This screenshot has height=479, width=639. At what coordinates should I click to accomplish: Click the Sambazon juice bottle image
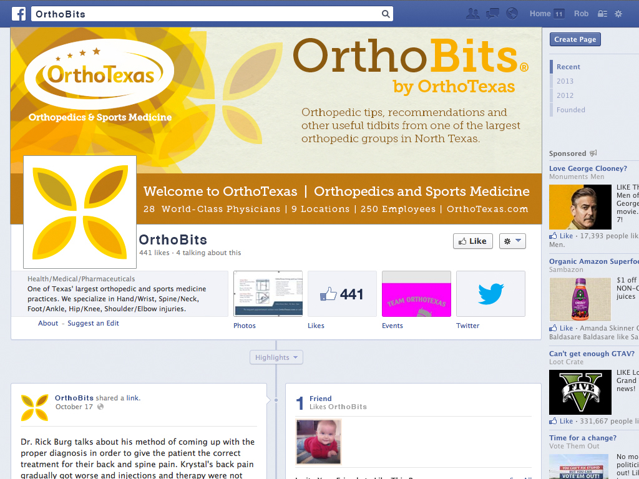point(580,299)
